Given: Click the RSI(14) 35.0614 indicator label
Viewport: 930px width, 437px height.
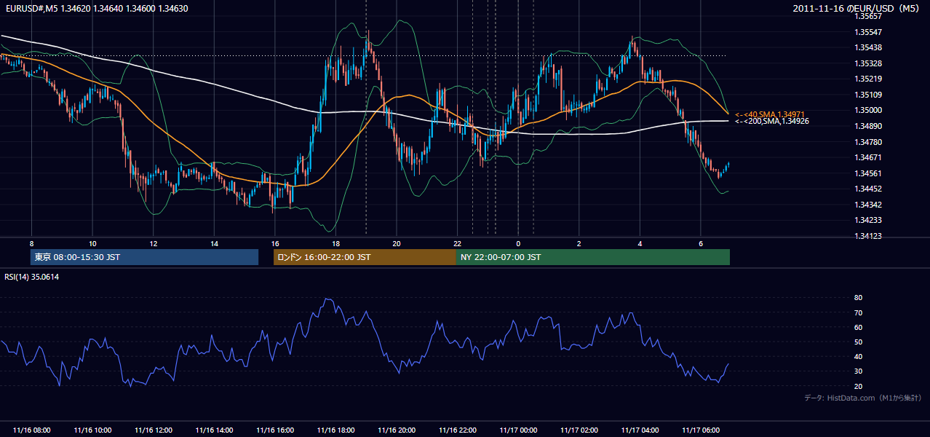Looking at the screenshot, I should tap(32, 277).
